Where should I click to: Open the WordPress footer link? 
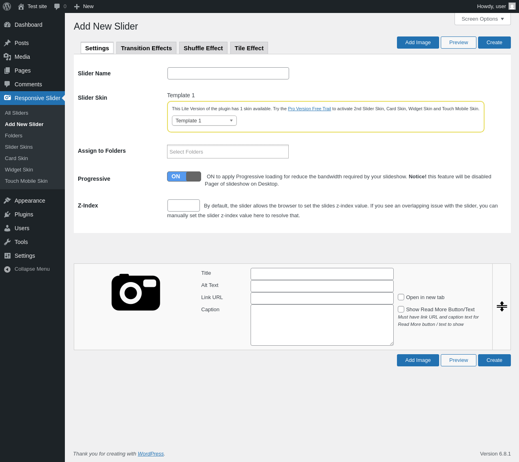pyautogui.click(x=151, y=454)
